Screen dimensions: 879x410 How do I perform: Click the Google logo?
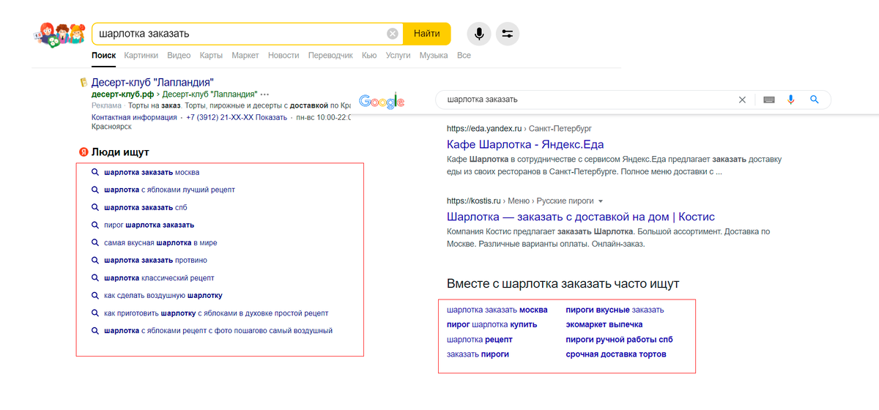click(382, 102)
